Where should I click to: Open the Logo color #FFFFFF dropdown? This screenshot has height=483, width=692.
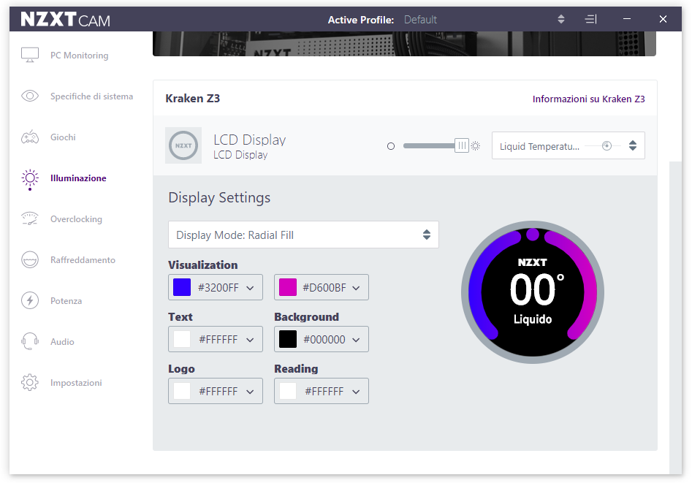coord(216,391)
